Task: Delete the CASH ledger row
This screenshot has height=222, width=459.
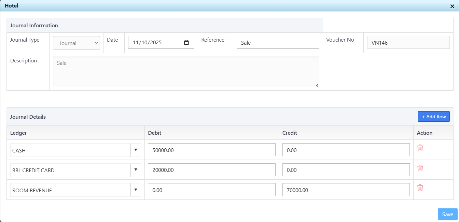Action: 420,148
